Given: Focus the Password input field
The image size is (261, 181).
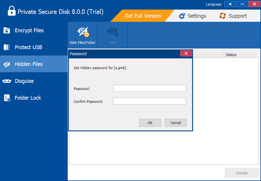Looking at the screenshot, I should point(149,89).
